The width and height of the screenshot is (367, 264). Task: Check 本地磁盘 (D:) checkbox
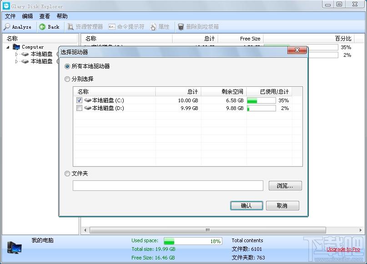(x=79, y=108)
